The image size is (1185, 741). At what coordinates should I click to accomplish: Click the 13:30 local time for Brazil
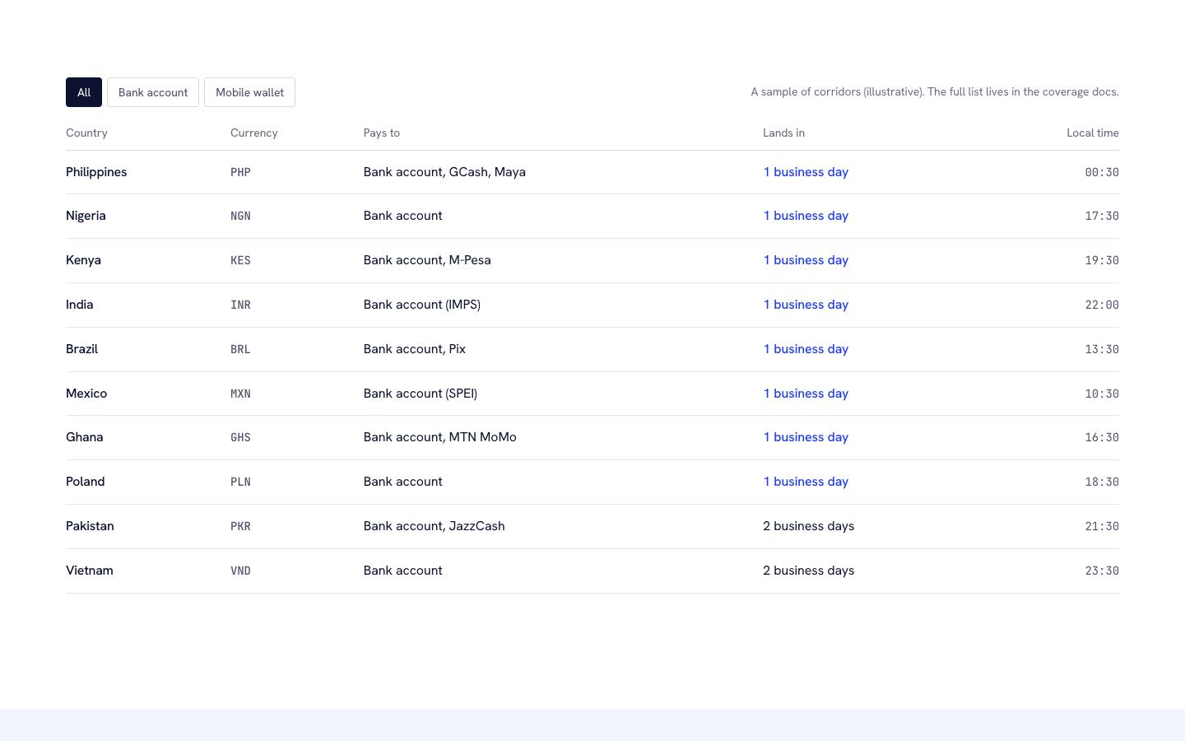click(x=1102, y=349)
